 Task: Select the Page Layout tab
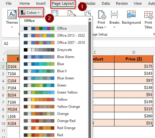(x=63, y=4)
